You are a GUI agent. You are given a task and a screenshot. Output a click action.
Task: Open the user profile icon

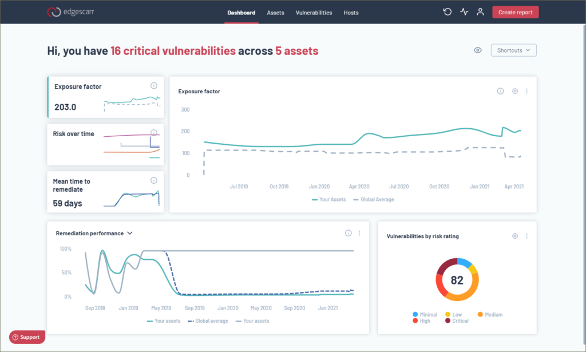click(480, 12)
